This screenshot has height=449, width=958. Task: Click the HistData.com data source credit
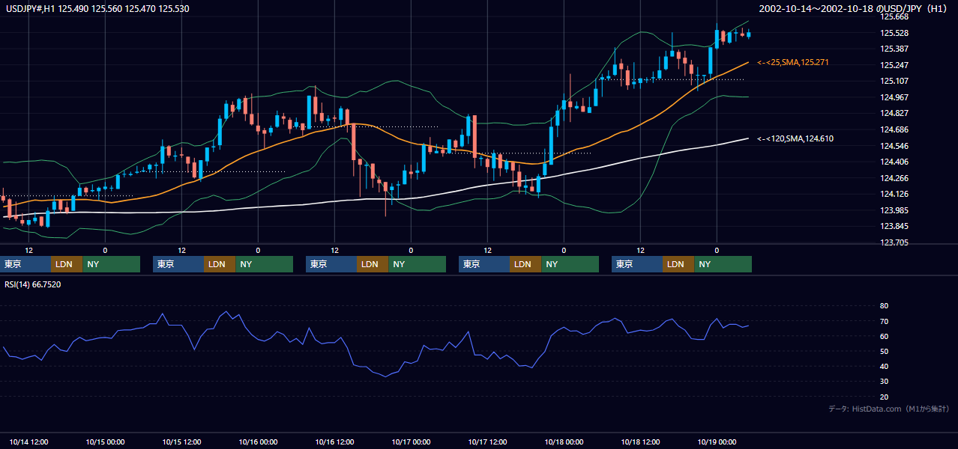click(x=889, y=409)
